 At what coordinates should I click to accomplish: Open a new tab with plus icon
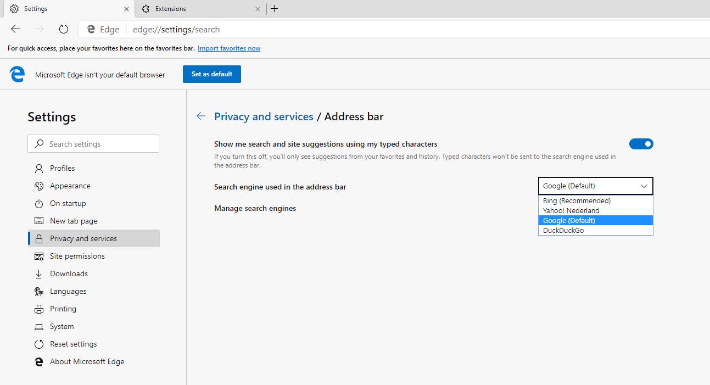pyautogui.click(x=274, y=9)
